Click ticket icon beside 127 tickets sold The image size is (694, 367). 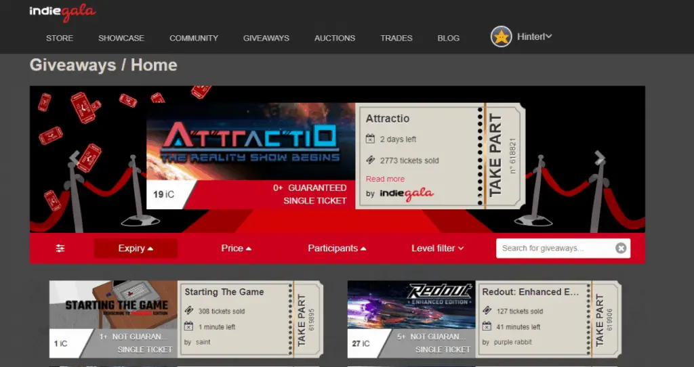pos(487,311)
